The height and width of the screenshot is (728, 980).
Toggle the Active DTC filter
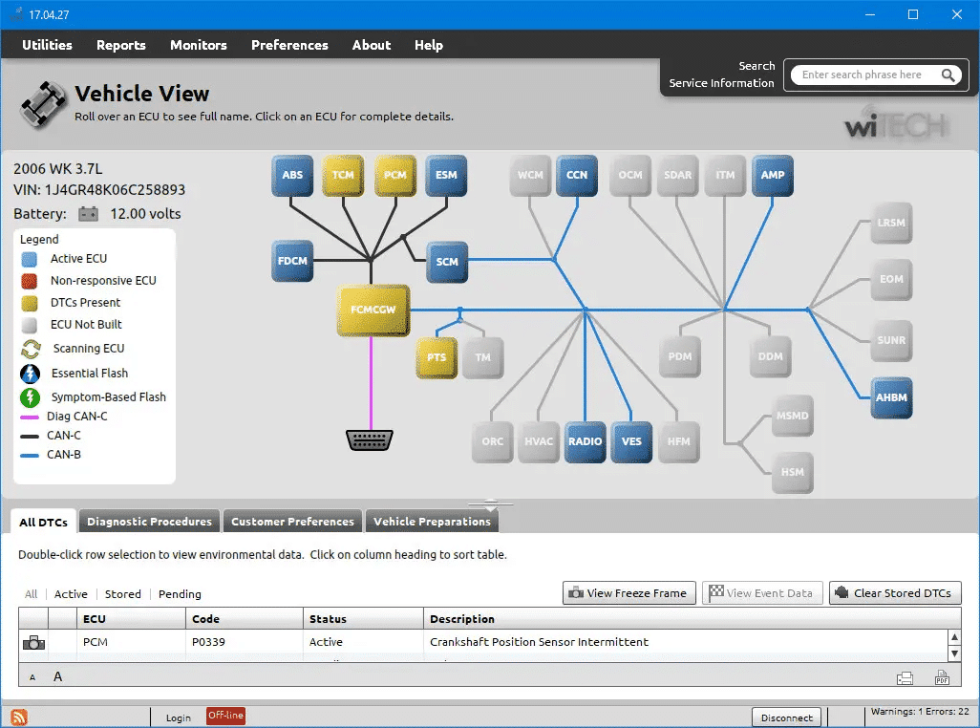71,593
